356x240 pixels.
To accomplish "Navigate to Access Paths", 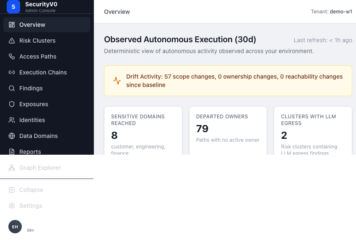I will 47,56.
